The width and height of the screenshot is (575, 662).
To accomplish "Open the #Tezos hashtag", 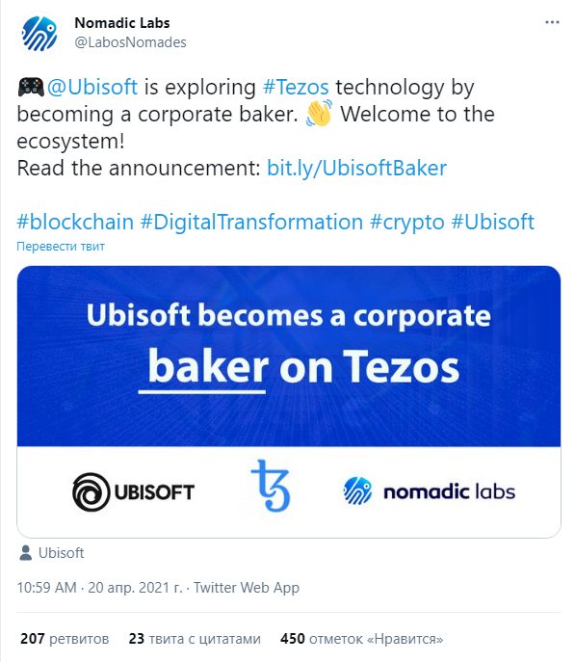I will pyautogui.click(x=296, y=88).
